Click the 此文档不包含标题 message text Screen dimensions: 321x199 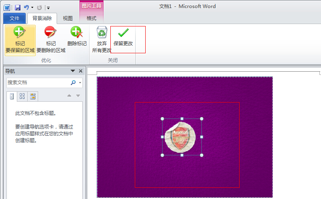[35, 113]
